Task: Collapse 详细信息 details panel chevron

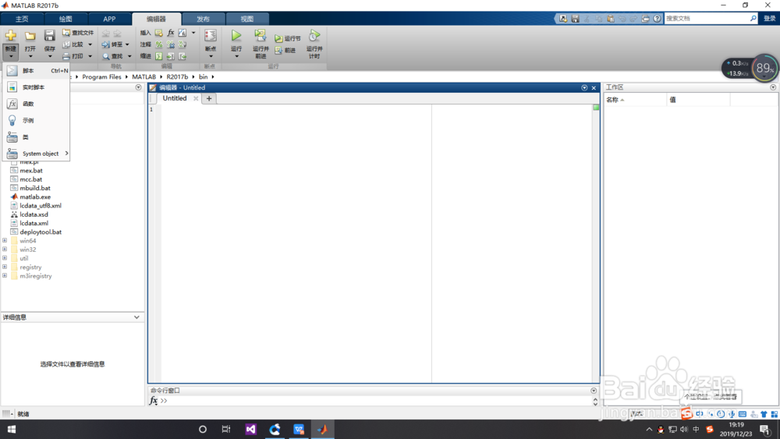Action: point(136,317)
